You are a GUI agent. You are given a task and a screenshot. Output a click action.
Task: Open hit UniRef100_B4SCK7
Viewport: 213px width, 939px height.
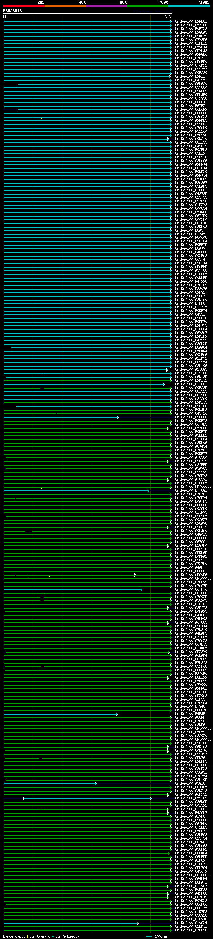(191, 813)
